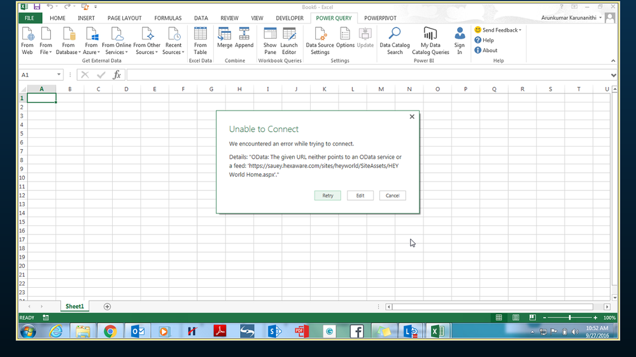Open the From Azure dropdown
Viewport: 636px width, 357px height.
point(91,41)
